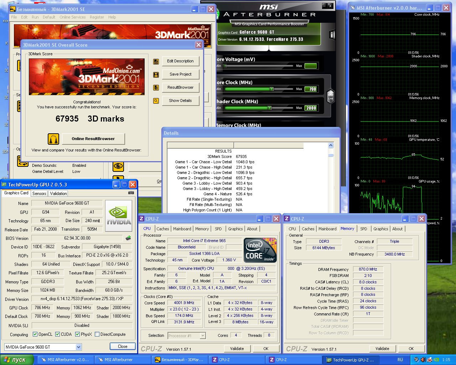Viewport: 456px width, 365px height.
Task: Open the Online Services menu in 3DMark
Action: [x=72, y=17]
